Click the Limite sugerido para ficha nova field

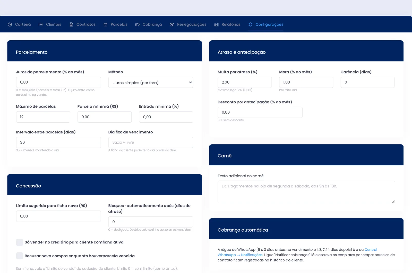58,216
